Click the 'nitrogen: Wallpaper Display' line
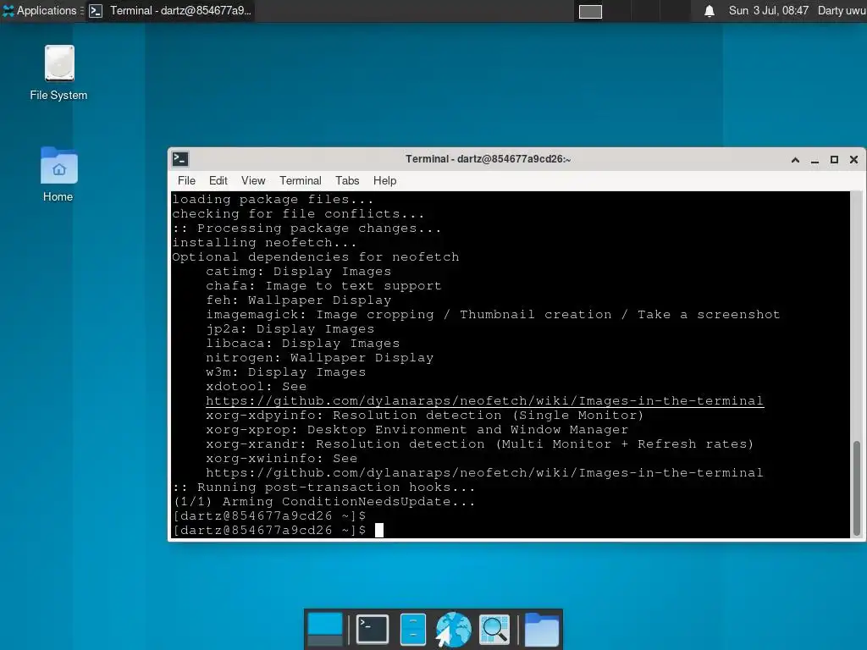The image size is (867, 650). coord(319,358)
